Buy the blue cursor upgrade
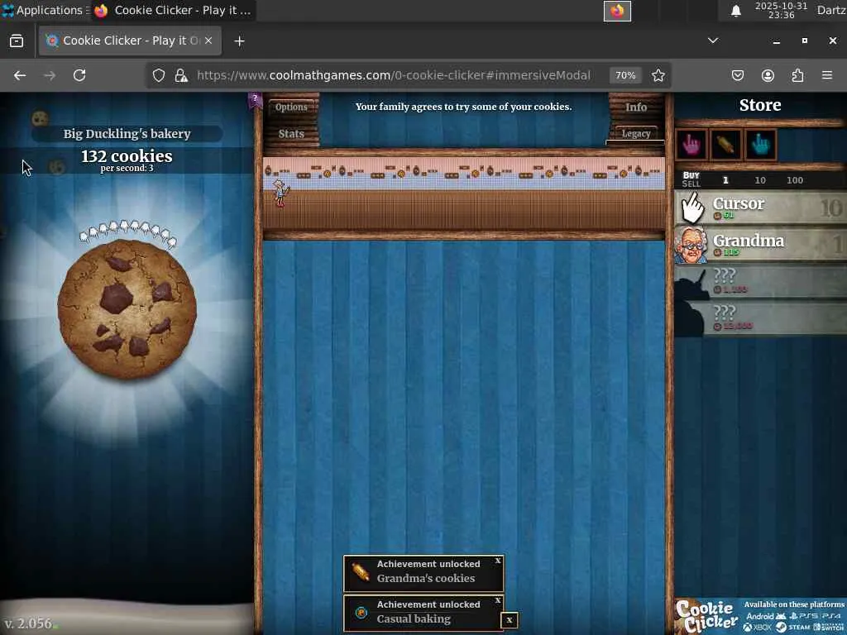Viewport: 847px width, 635px height. pyautogui.click(x=760, y=145)
